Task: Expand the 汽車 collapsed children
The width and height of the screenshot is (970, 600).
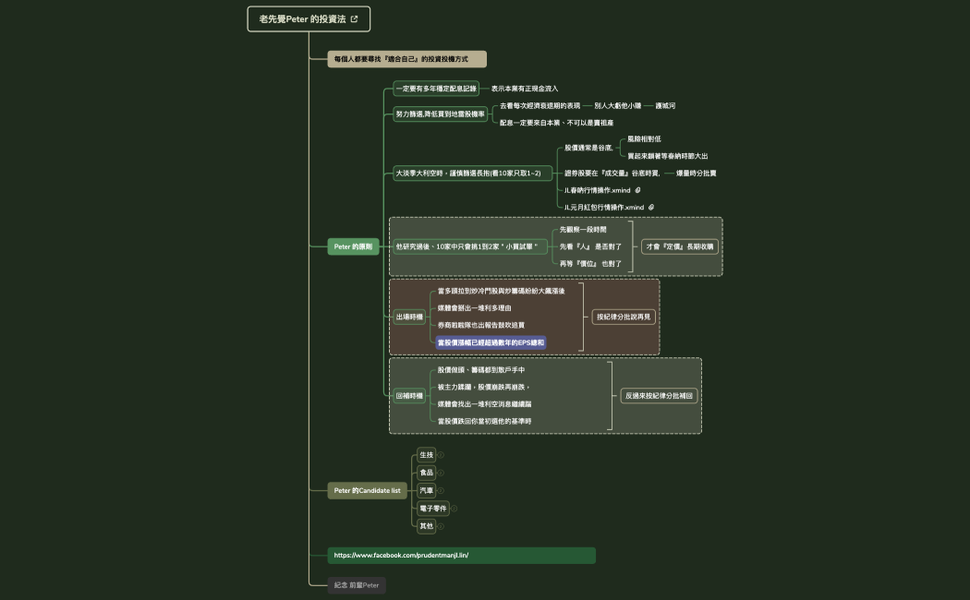Action: (441, 490)
